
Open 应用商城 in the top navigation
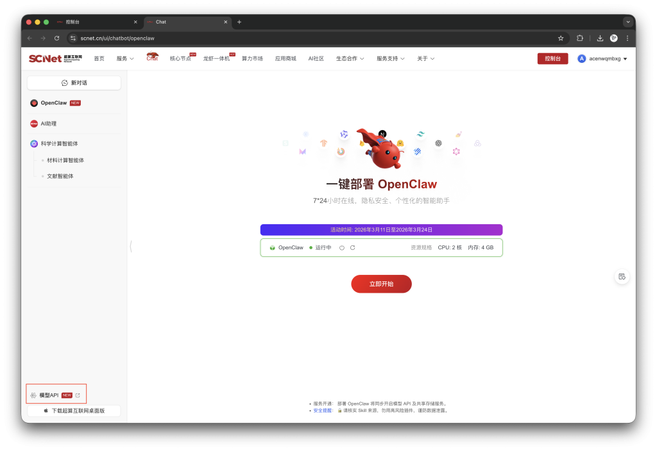tap(285, 58)
